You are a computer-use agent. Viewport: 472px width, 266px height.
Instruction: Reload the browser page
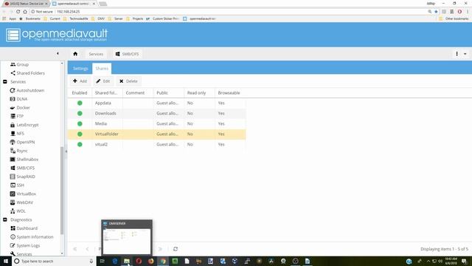18,12
